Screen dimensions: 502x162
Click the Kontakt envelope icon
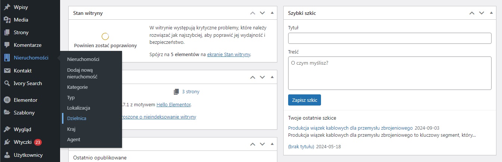pos(7,71)
